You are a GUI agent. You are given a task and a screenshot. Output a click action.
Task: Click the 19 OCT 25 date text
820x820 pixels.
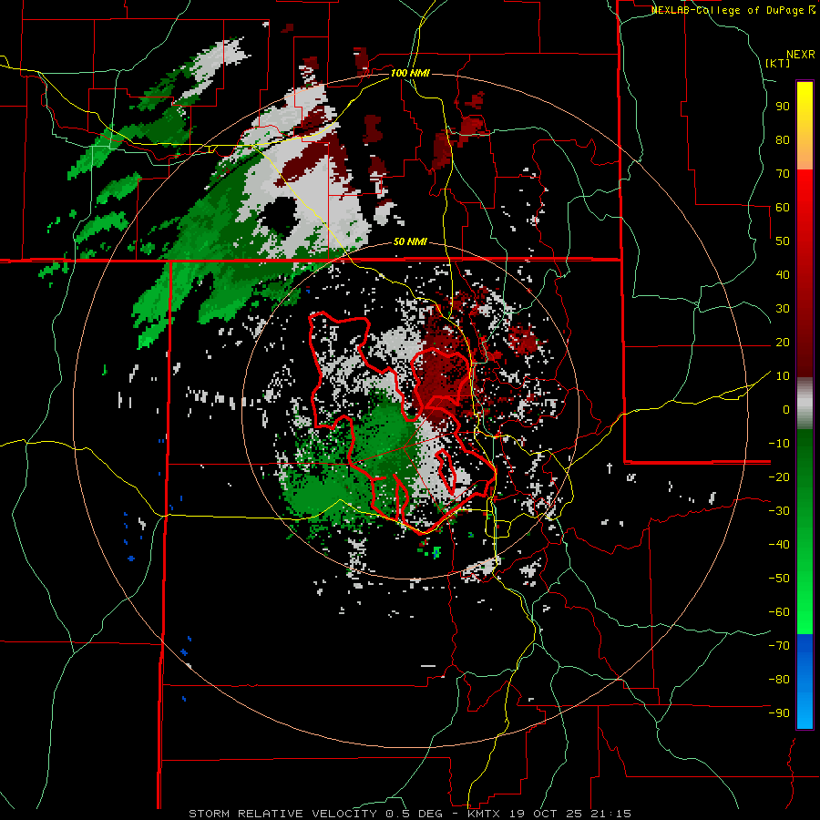point(544,814)
